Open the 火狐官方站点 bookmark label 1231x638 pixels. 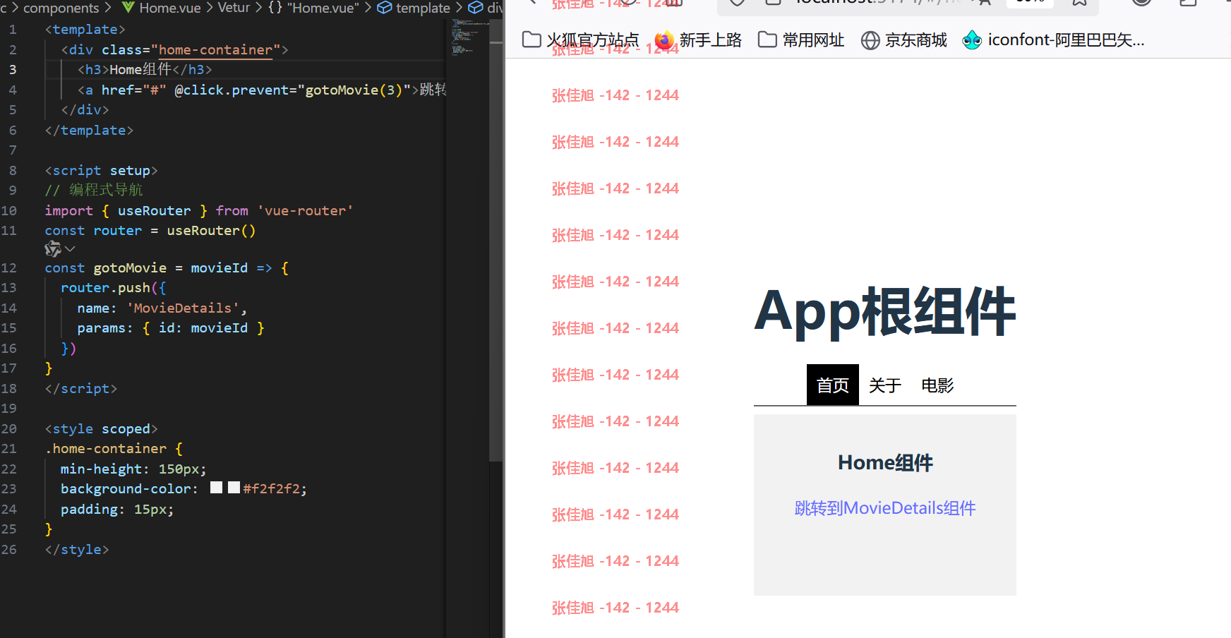click(593, 40)
